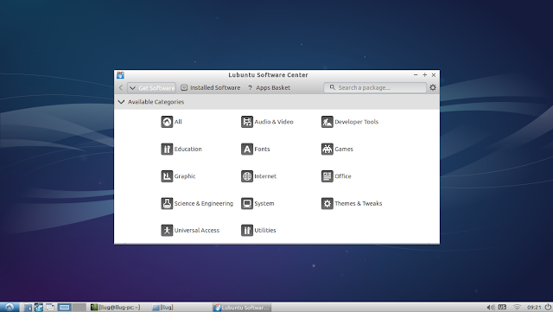Open the Developer Tools category
553x312 pixels.
click(x=350, y=122)
